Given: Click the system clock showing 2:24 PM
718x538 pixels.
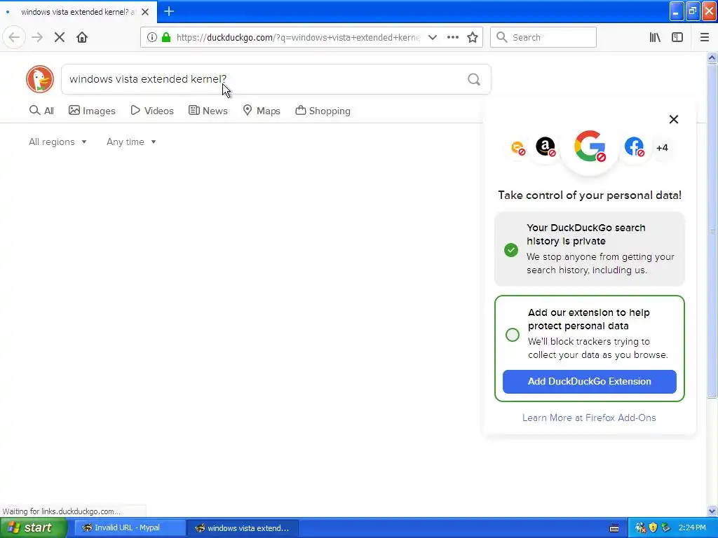Looking at the screenshot, I should [692, 527].
